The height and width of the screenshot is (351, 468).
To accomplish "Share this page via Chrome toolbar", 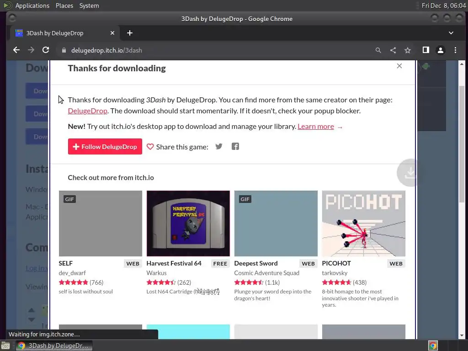I will coord(393,50).
